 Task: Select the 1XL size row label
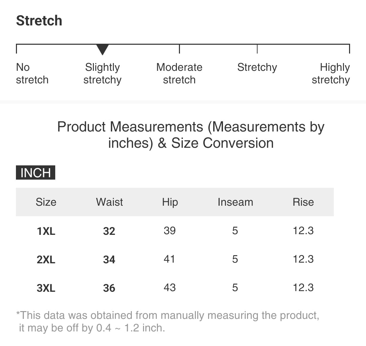pos(46,231)
